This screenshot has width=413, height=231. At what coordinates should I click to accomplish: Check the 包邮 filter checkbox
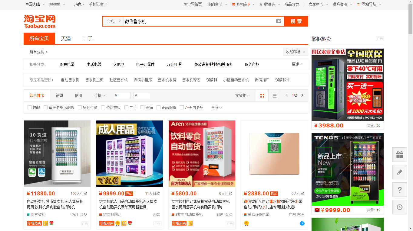[29, 107]
